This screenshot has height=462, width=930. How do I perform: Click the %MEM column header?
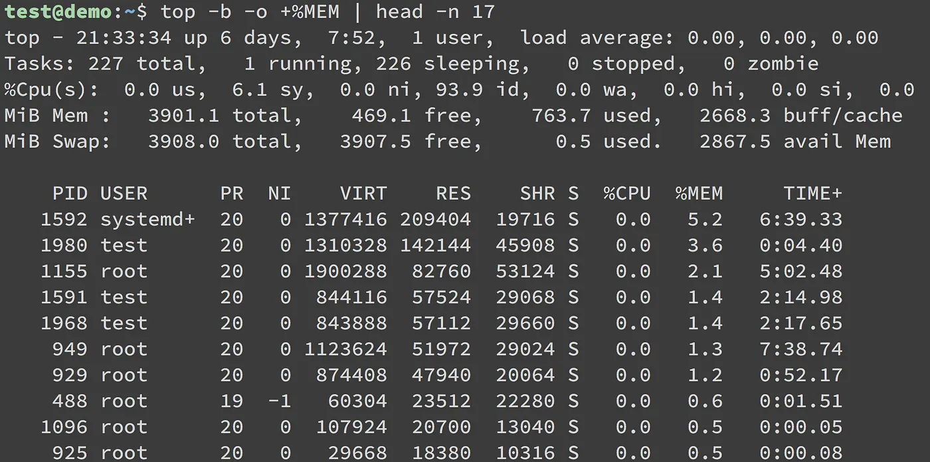pyautogui.click(x=699, y=193)
